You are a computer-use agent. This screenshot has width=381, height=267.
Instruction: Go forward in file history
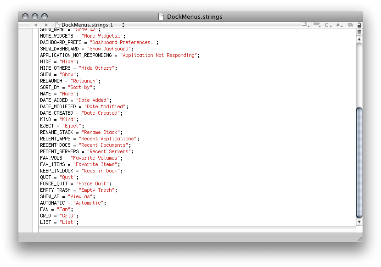[x=46, y=25]
